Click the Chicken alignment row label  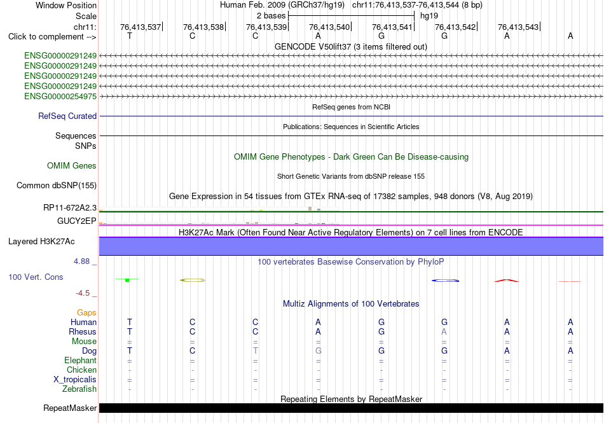point(81,370)
